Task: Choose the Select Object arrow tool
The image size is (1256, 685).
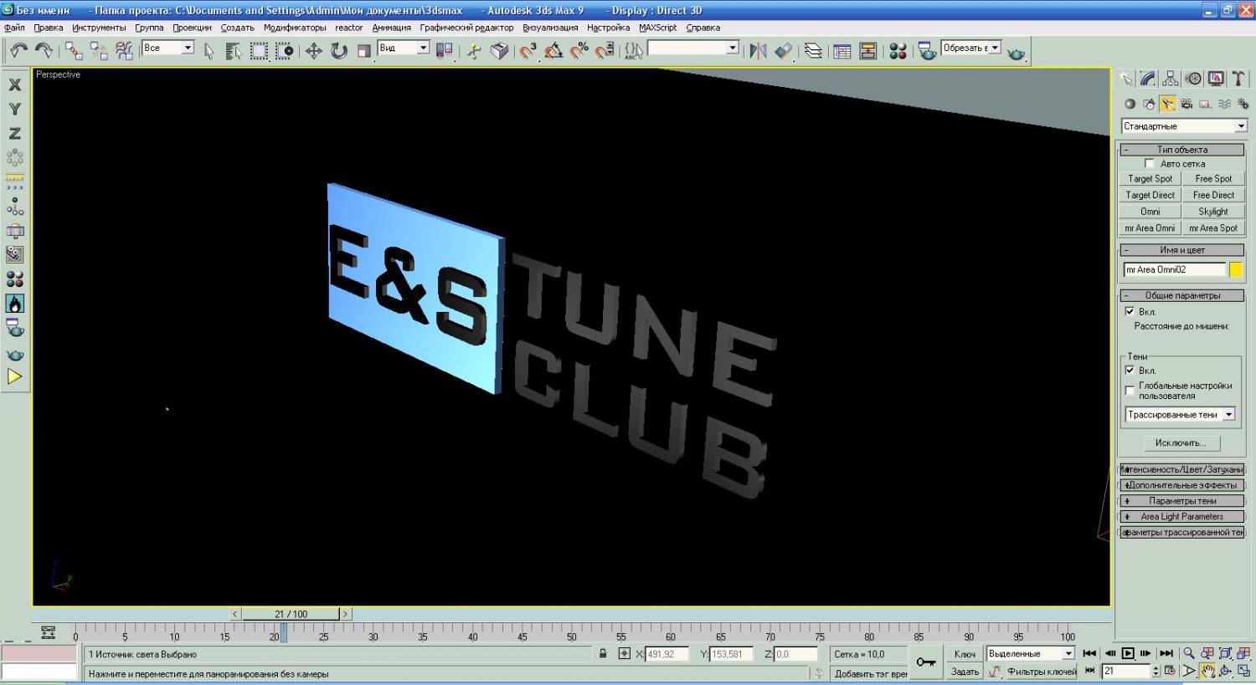Action: click(208, 51)
